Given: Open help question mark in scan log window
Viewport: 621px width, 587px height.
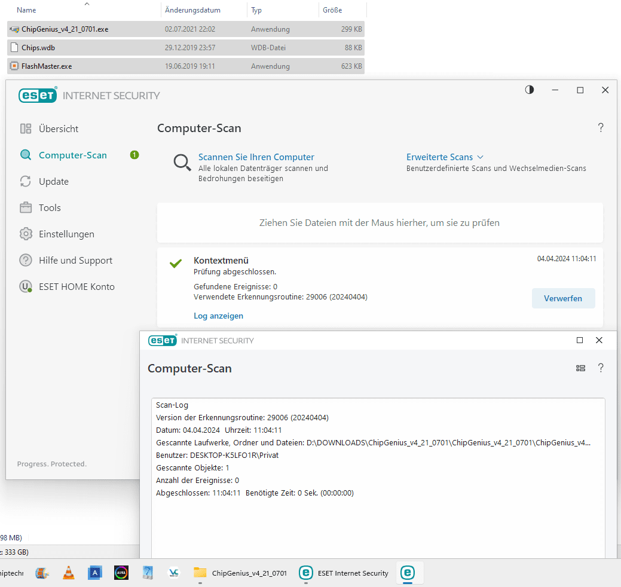Looking at the screenshot, I should [x=601, y=368].
